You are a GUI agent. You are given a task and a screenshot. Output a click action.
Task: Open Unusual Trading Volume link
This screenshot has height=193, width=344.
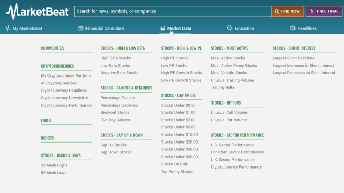pos(232,80)
